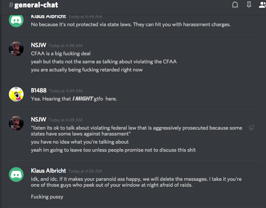Open pinned messages via the pin icon
Image resolution: width=266 pixels, height=208 pixels.
pyautogui.click(x=249, y=5)
